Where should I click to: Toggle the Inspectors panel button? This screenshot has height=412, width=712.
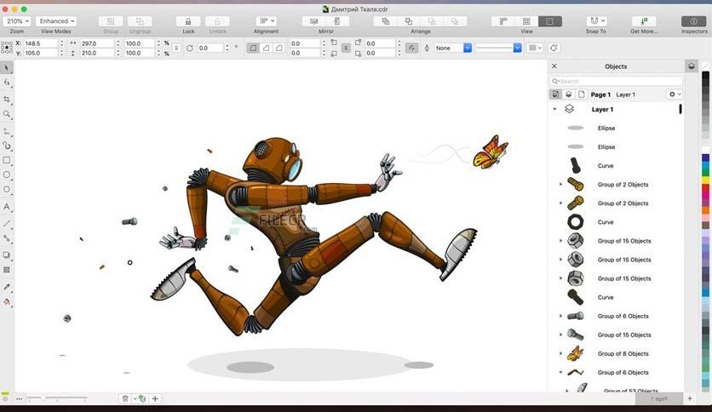click(694, 21)
